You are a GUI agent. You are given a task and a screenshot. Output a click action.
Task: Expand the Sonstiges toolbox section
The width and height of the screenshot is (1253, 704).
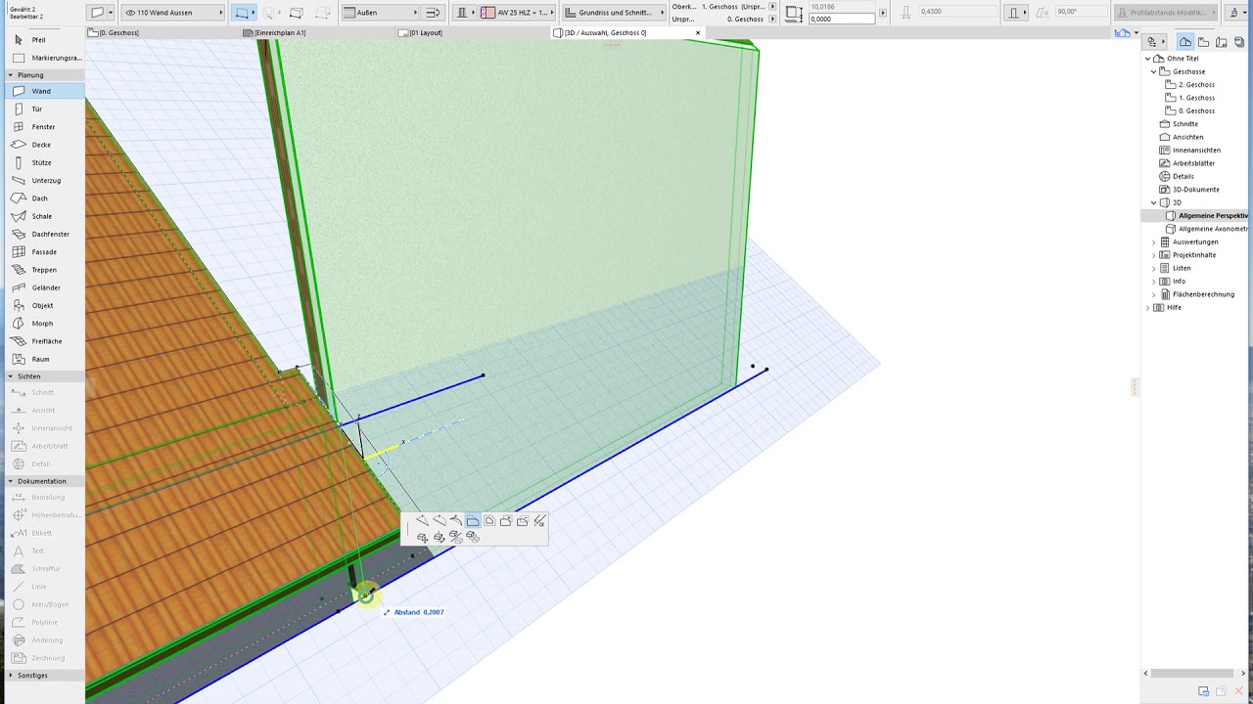(x=12, y=676)
